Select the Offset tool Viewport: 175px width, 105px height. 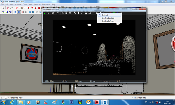[x=32, y=8]
